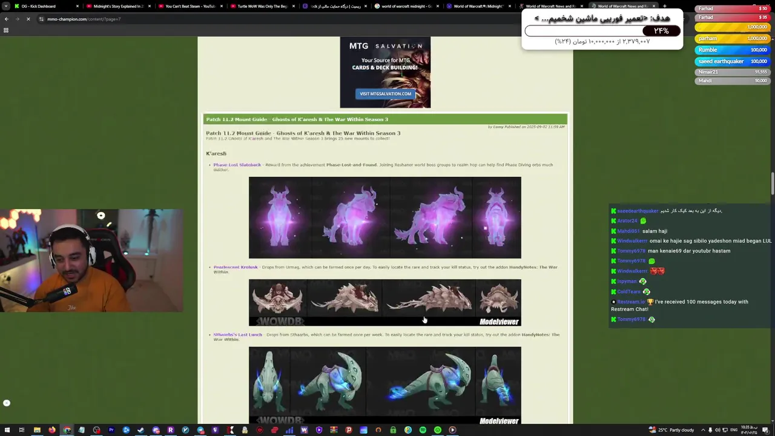The width and height of the screenshot is (775, 436).
Task: Click Nimair21's 55,555 donation entry
Action: click(x=732, y=72)
